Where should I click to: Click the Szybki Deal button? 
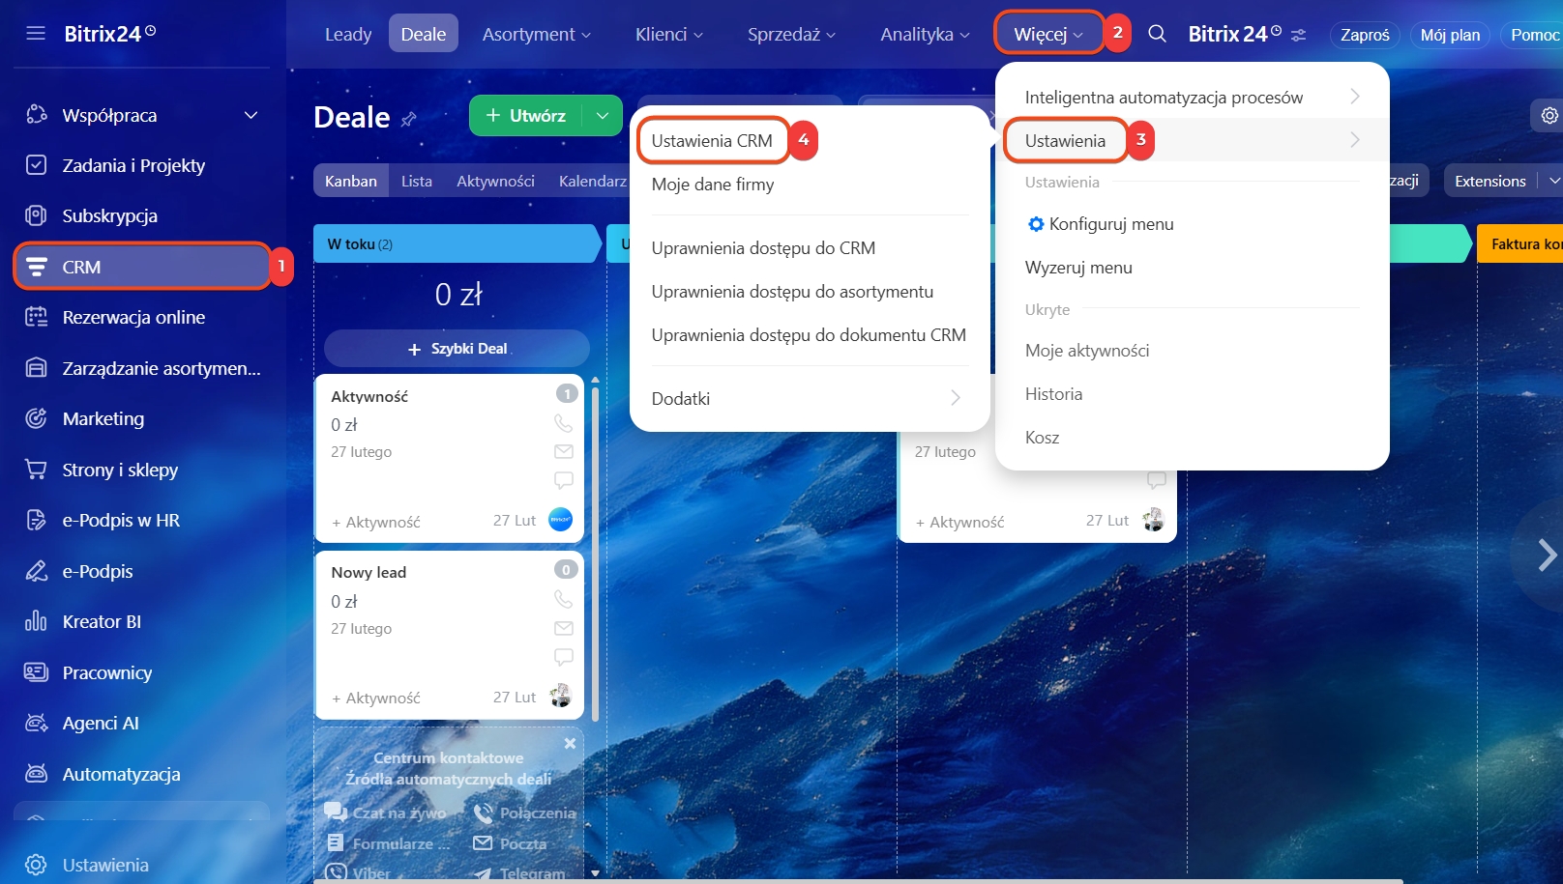point(457,348)
